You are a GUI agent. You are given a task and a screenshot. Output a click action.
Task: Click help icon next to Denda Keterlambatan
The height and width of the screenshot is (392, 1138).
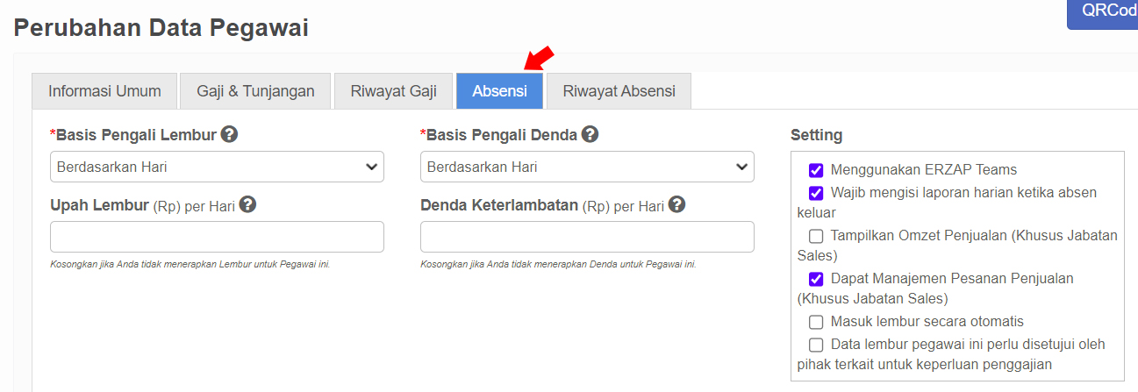676,204
